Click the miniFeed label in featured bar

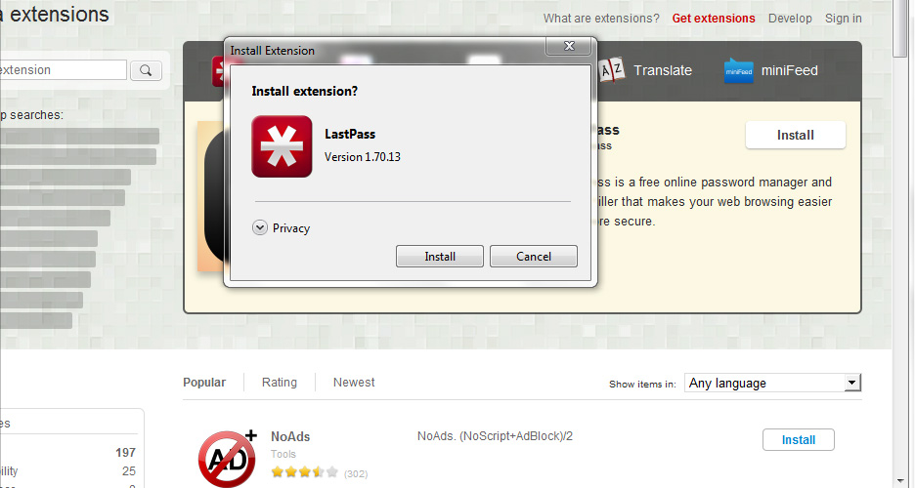790,70
